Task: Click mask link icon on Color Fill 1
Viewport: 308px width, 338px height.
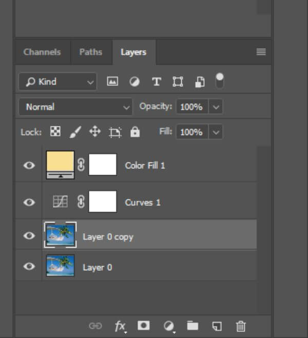Action: tap(81, 165)
